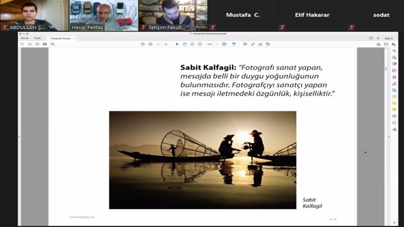
Task: Switch to the Tools tab
Action: [x=37, y=38]
